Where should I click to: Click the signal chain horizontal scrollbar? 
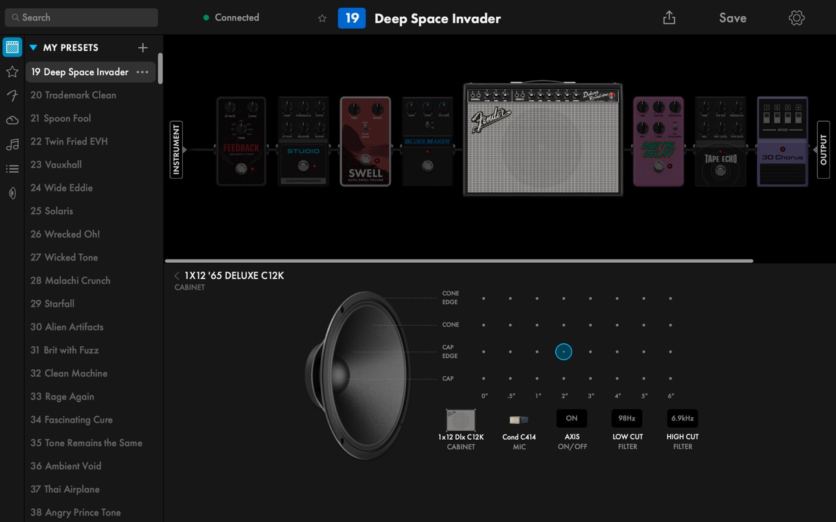[459, 261]
